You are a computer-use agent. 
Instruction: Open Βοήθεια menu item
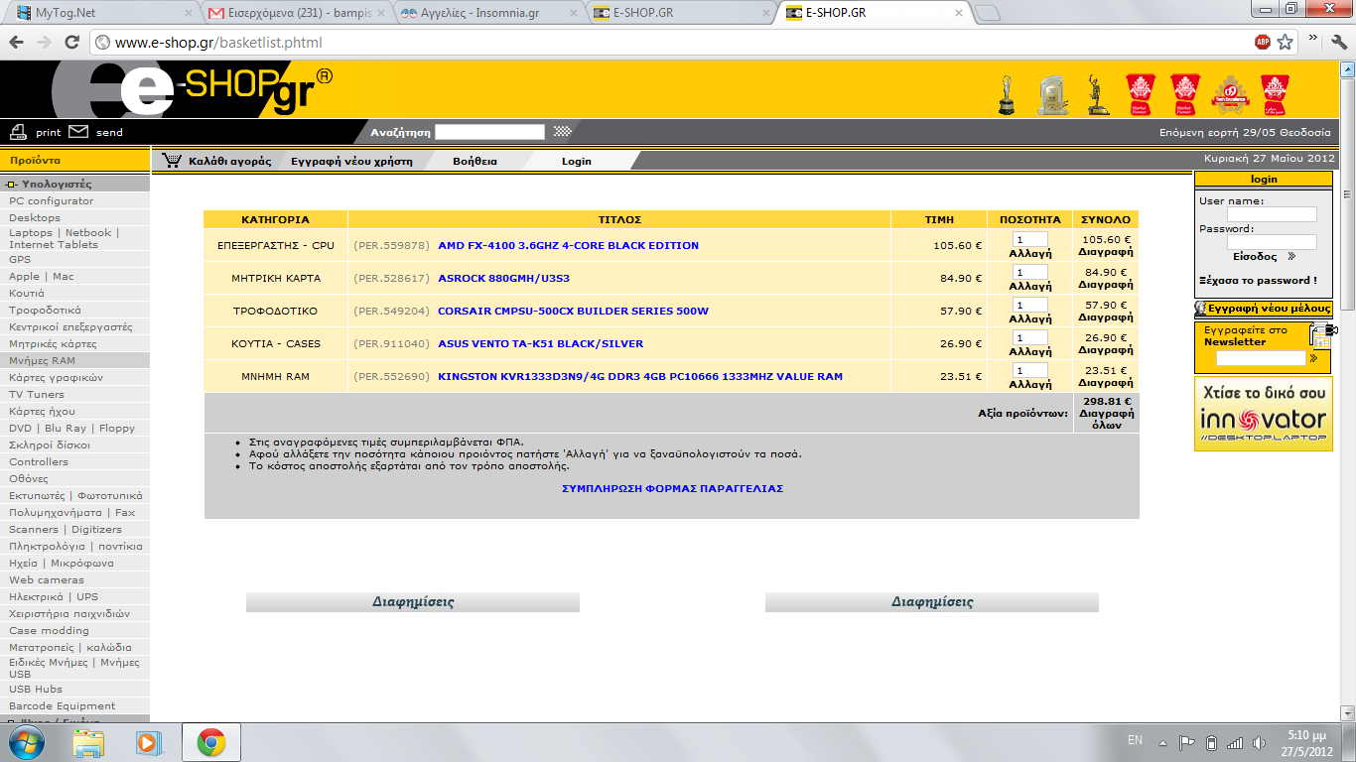pos(475,161)
